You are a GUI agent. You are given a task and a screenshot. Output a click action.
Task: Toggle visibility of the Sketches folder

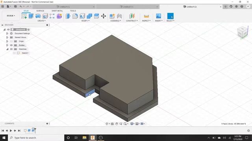11,49
